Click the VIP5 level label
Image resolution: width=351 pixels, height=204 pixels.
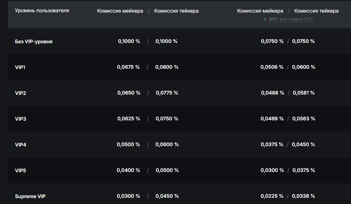[21, 171]
